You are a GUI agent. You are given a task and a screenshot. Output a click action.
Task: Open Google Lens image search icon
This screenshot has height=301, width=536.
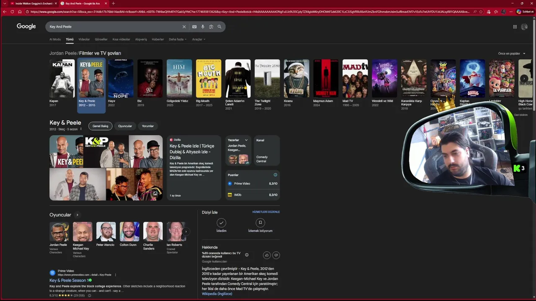[211, 27]
